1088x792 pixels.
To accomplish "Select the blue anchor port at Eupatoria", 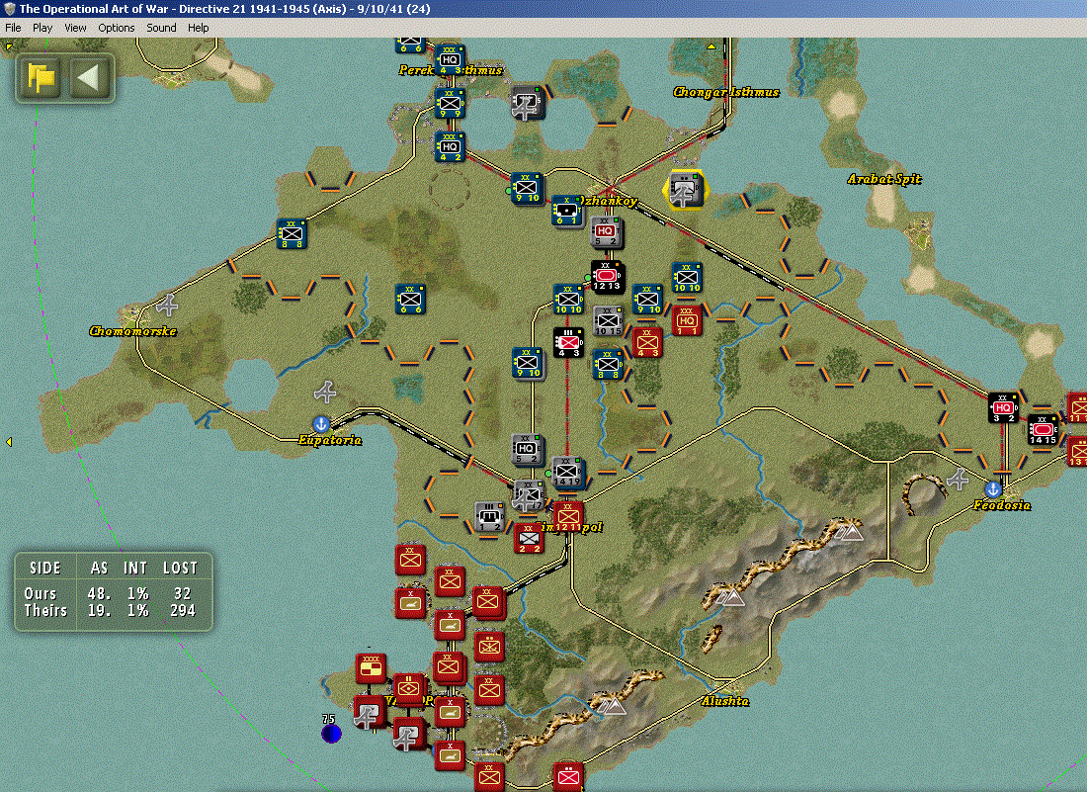I will (x=320, y=423).
